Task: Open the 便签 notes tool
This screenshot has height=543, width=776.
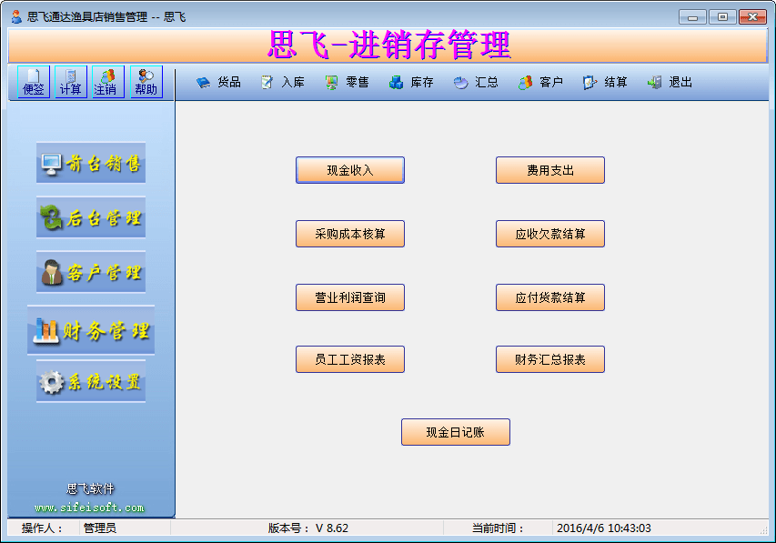Action: coord(34,82)
